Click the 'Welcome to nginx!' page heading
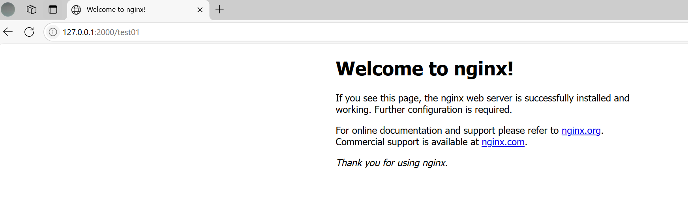 [424, 69]
